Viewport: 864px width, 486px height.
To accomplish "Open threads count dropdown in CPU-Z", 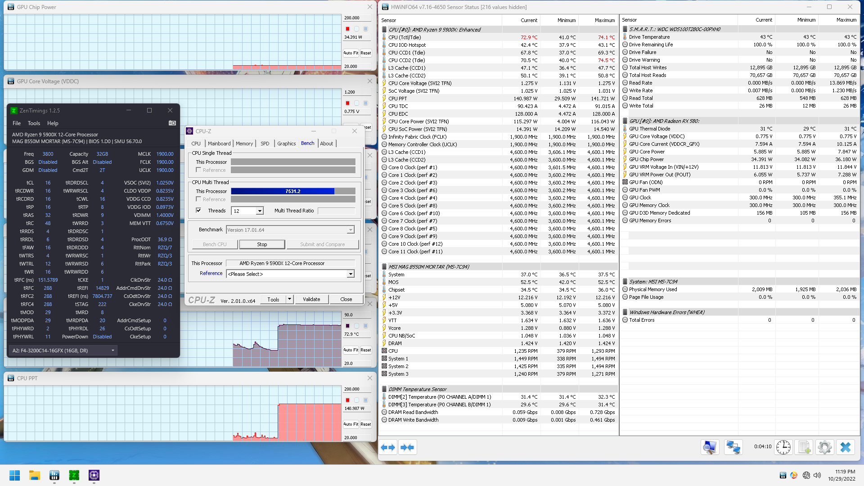I will tap(260, 211).
